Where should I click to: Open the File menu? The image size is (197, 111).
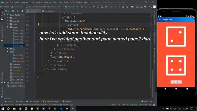pos(7,2)
